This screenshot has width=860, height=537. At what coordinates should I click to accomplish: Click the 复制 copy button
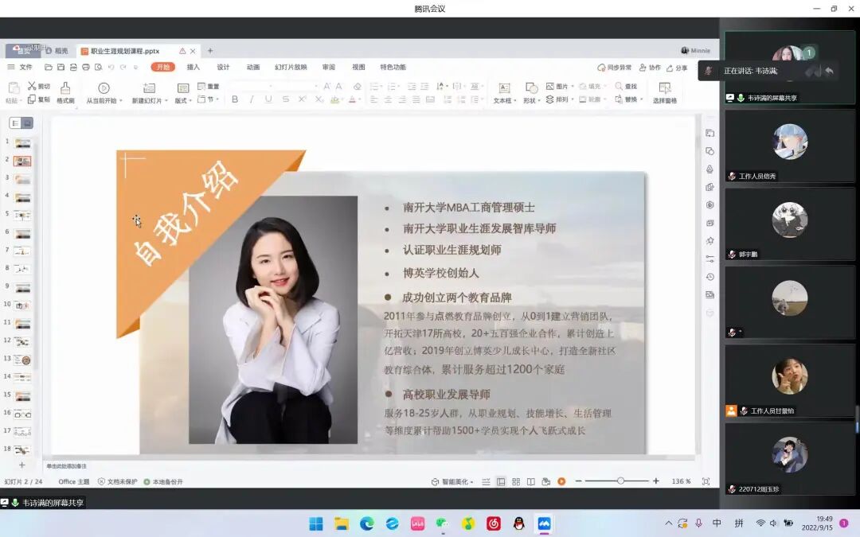38,99
